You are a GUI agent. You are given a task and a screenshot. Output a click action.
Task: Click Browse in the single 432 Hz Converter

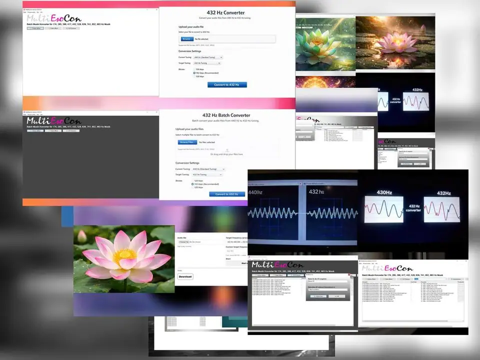[x=186, y=38]
